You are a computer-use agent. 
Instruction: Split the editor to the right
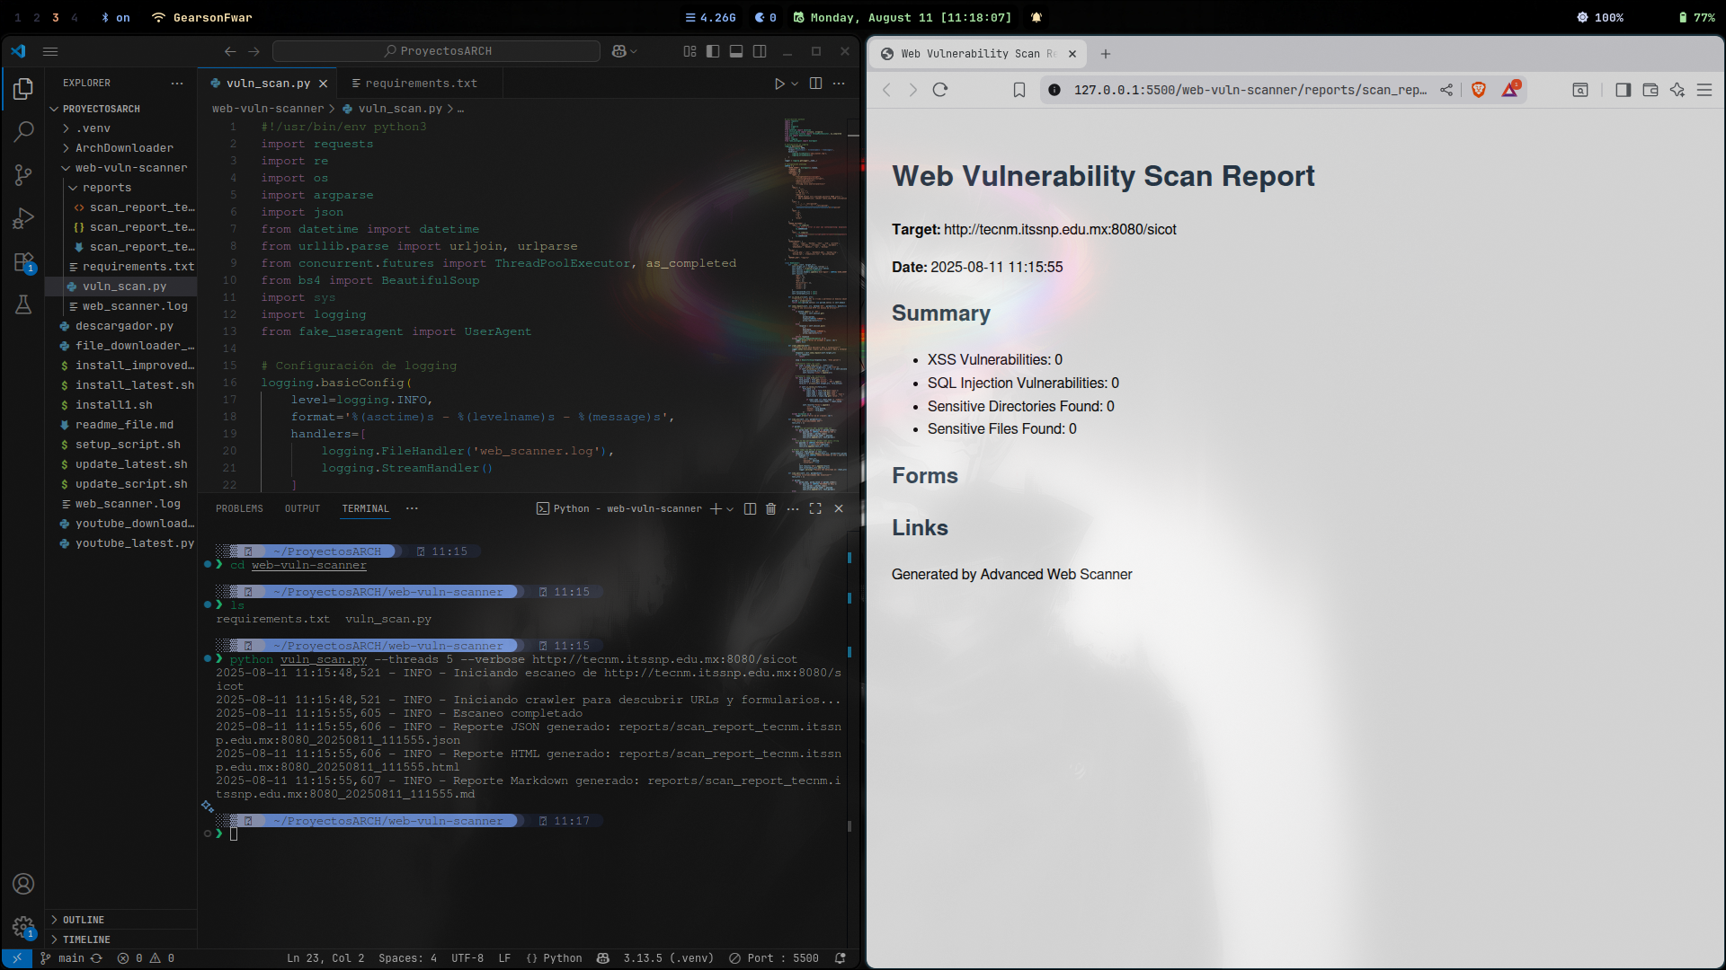pyautogui.click(x=815, y=84)
